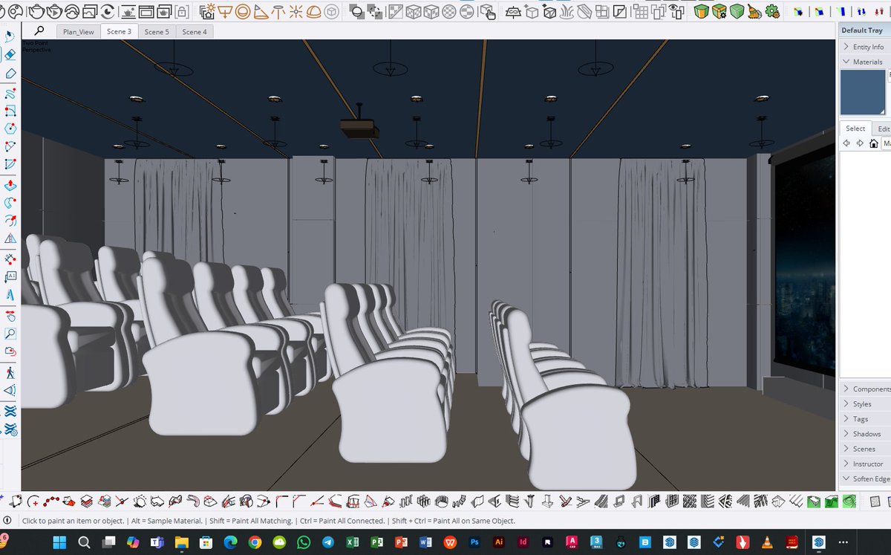Go to In Model materials home
The height and width of the screenshot is (555, 891).
873,143
